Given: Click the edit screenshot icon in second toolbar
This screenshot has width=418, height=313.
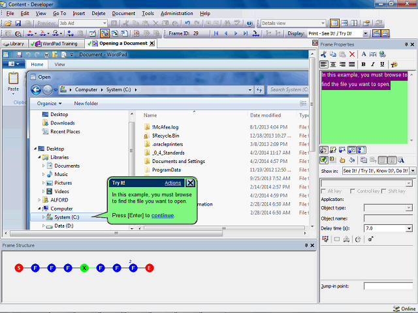Looking at the screenshot, I should 93,33.
